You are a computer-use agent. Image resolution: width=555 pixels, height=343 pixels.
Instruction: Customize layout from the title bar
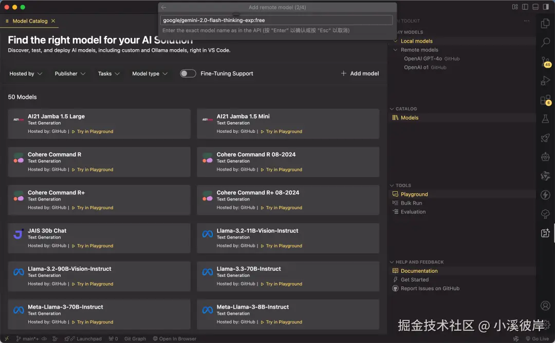pyautogui.click(x=514, y=7)
